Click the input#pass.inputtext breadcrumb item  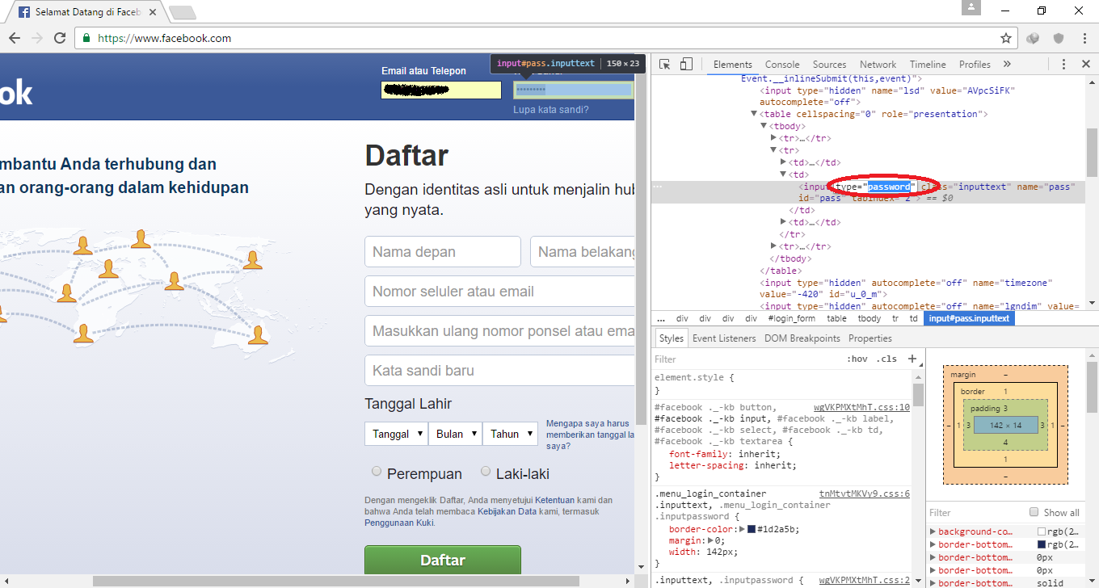[x=969, y=318]
